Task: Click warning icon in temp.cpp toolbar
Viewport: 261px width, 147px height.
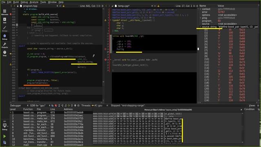Action: (x=158, y=6)
